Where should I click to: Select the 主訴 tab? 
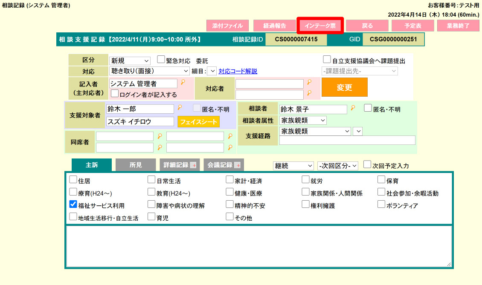(92, 164)
